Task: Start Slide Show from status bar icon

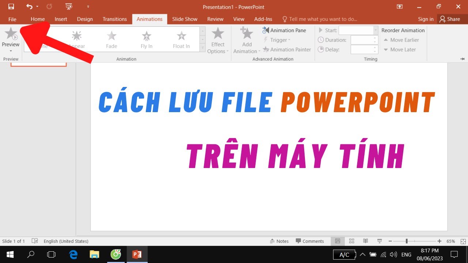Action: pos(380,241)
